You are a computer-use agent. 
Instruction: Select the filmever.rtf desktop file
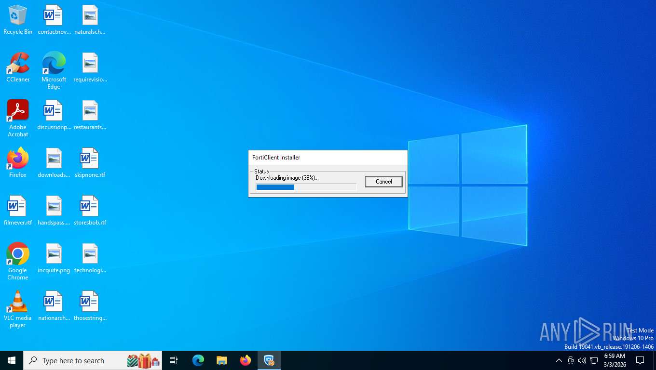coord(18,211)
